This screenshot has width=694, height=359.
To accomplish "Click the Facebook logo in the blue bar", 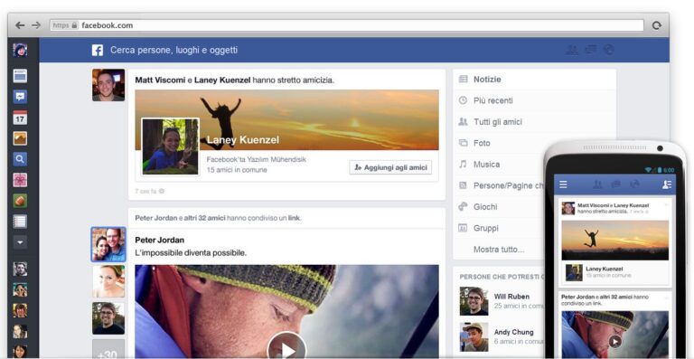I will click(x=98, y=50).
